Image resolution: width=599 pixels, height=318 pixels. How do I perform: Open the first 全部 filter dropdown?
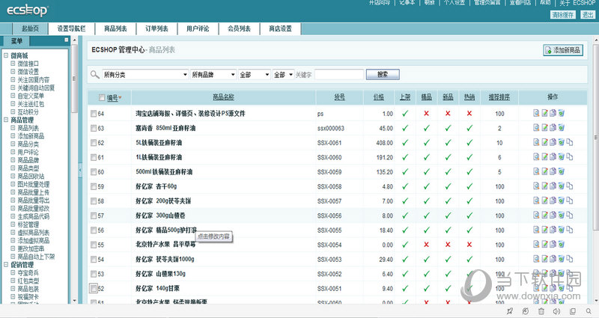(x=254, y=74)
